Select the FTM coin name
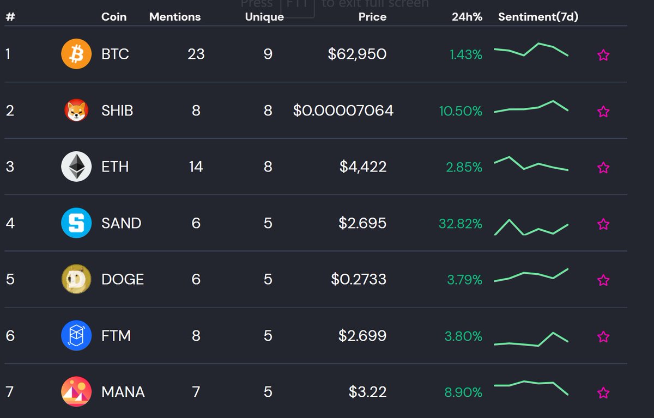The width and height of the screenshot is (654, 418). pyautogui.click(x=116, y=336)
